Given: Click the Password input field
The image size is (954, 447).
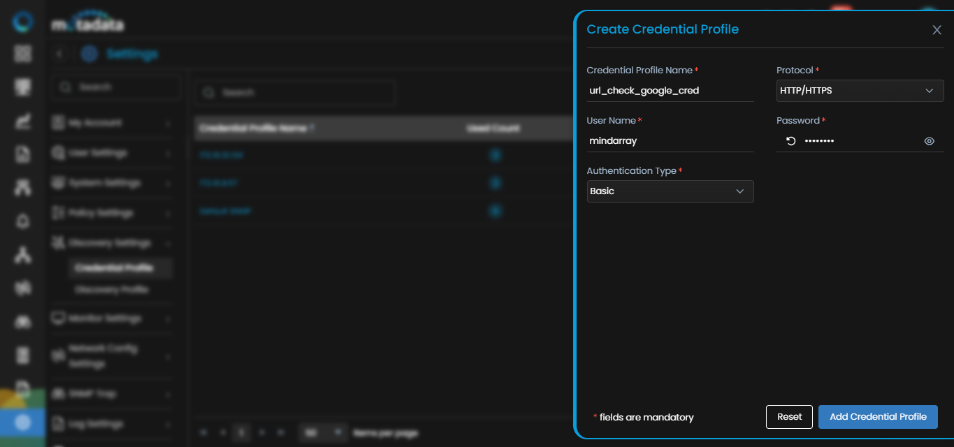Looking at the screenshot, I should pyautogui.click(x=860, y=141).
